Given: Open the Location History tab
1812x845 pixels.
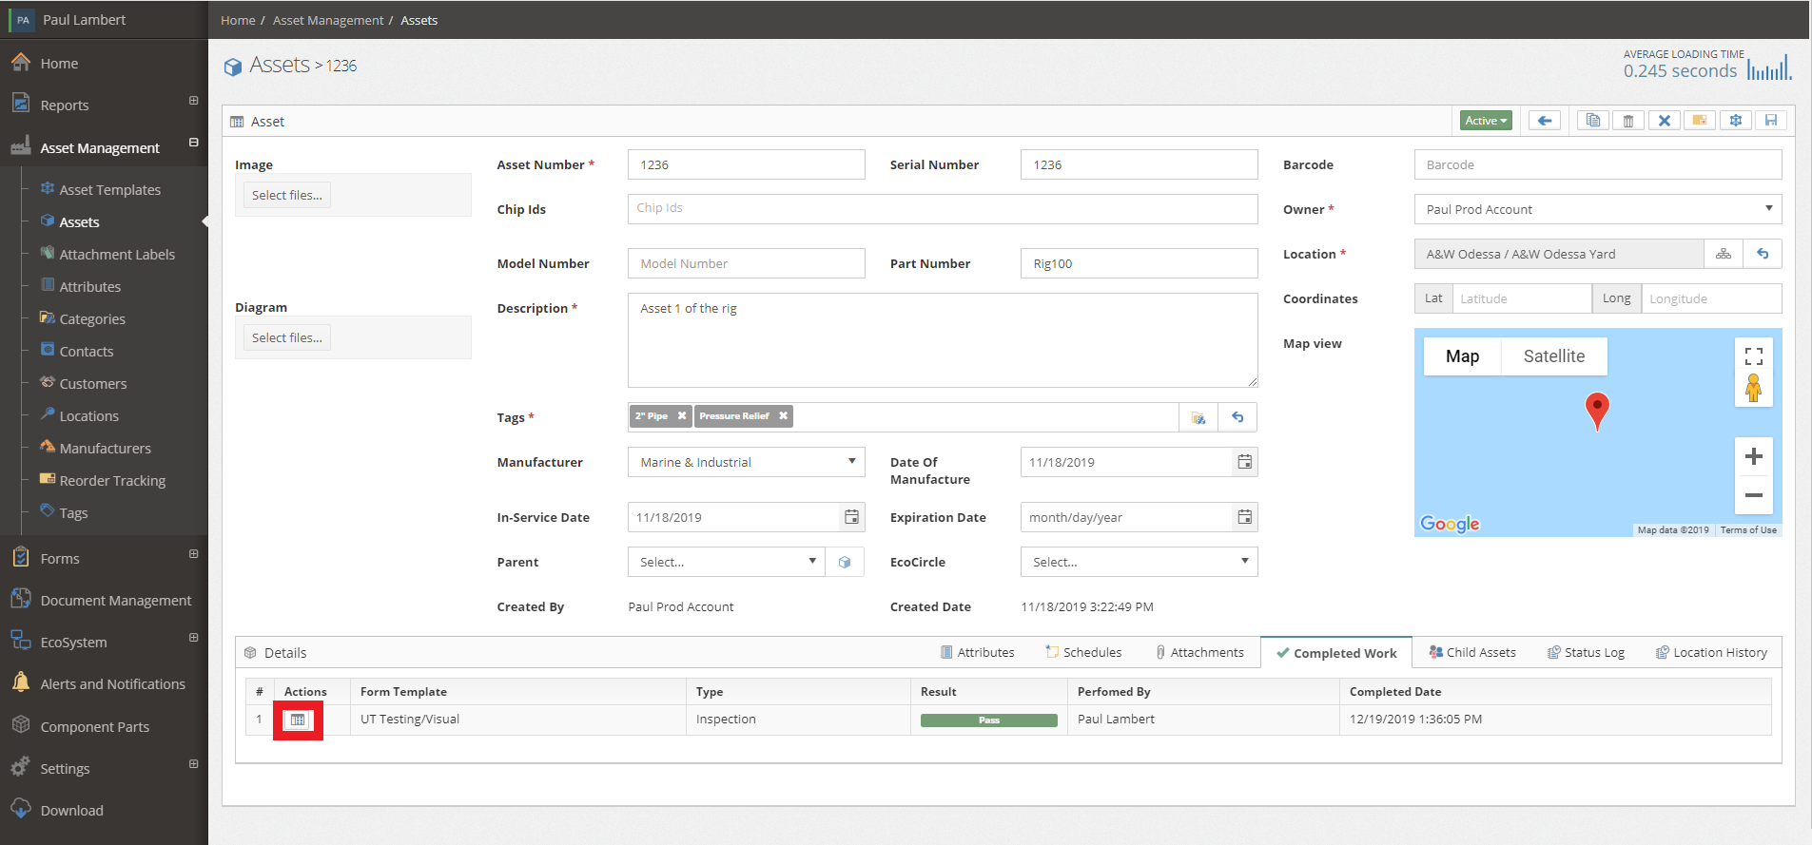Looking at the screenshot, I should (x=1711, y=652).
